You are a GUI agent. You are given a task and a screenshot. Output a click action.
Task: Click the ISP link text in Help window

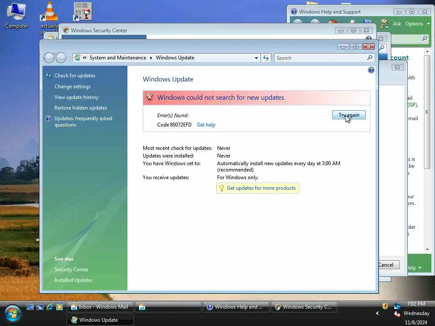tap(412, 105)
